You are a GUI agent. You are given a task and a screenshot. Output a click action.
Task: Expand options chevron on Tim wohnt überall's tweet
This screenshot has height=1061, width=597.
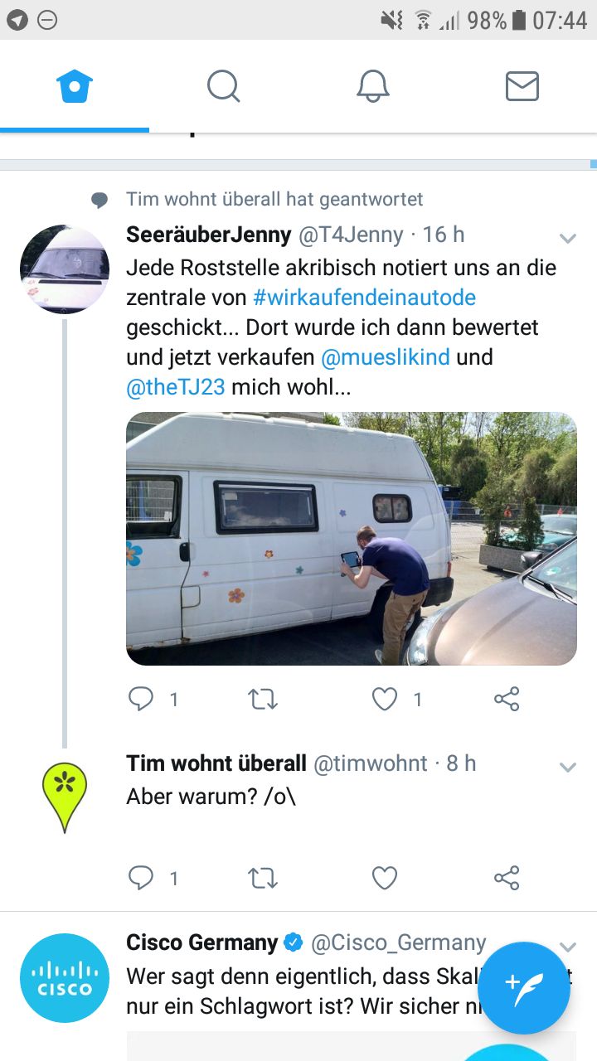(568, 768)
